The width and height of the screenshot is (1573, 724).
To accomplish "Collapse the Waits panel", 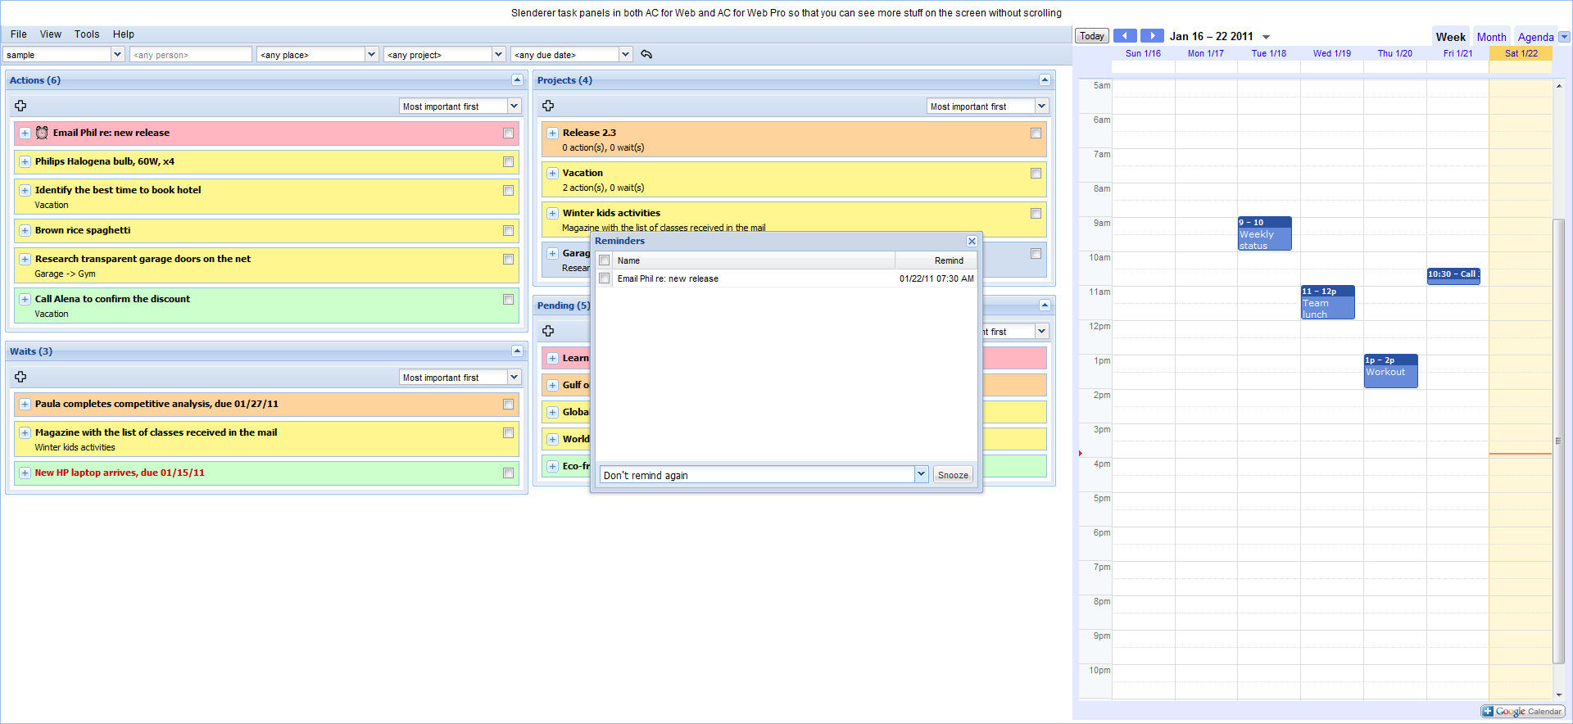I will pos(517,351).
